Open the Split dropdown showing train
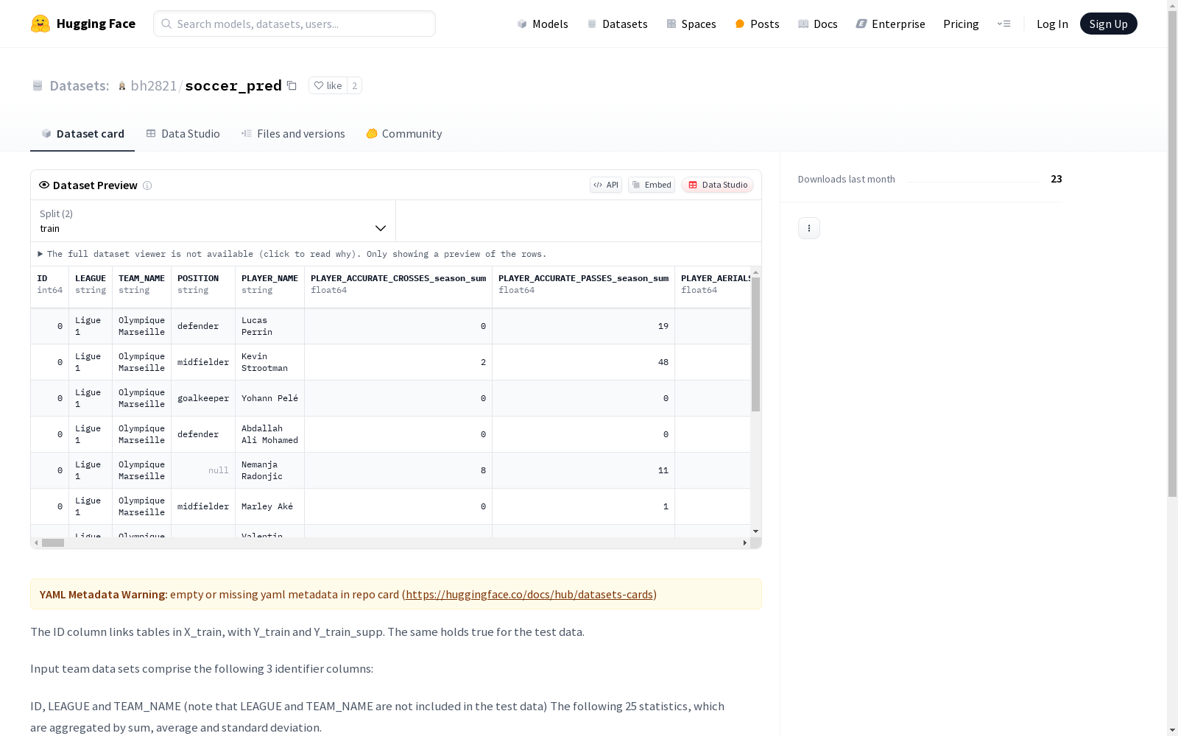Screen dimensions: 1178x736 pyautogui.click(x=213, y=221)
